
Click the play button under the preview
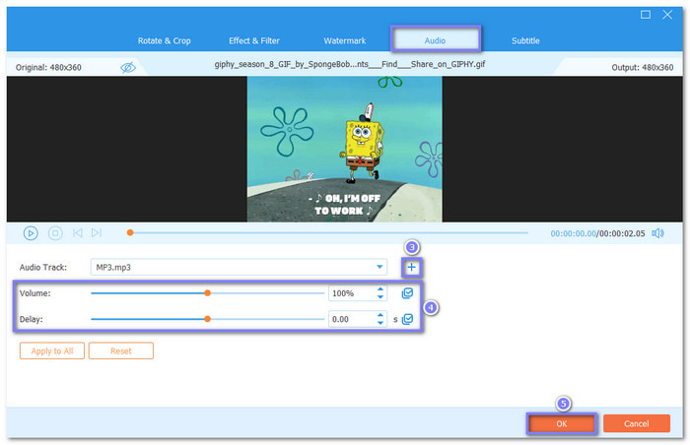pyautogui.click(x=31, y=233)
